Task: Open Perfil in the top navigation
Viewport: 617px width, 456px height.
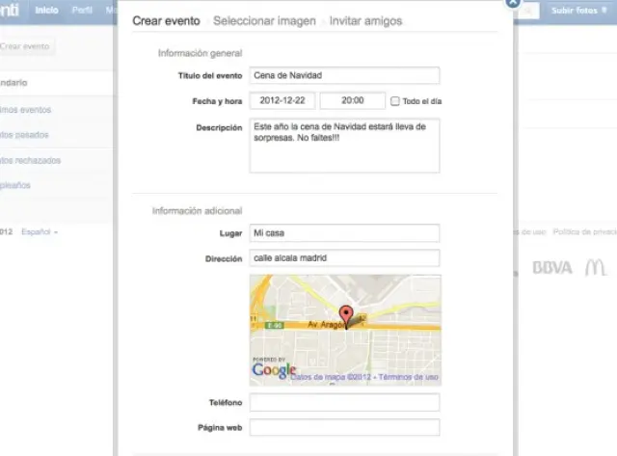Action: (82, 11)
